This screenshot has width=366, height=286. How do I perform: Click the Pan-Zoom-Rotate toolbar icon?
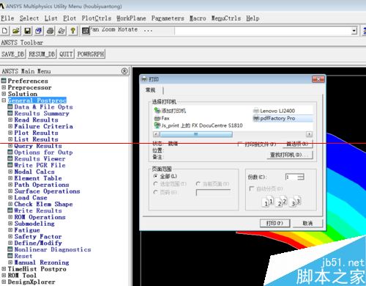tap(39, 31)
